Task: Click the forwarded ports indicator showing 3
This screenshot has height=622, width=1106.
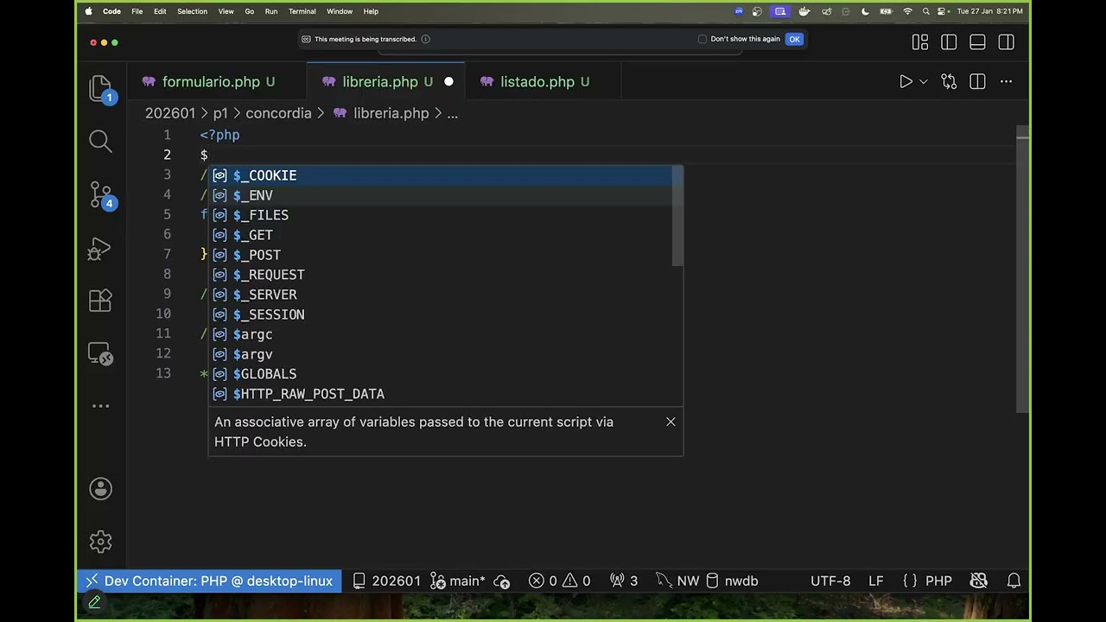Action: pos(624,581)
